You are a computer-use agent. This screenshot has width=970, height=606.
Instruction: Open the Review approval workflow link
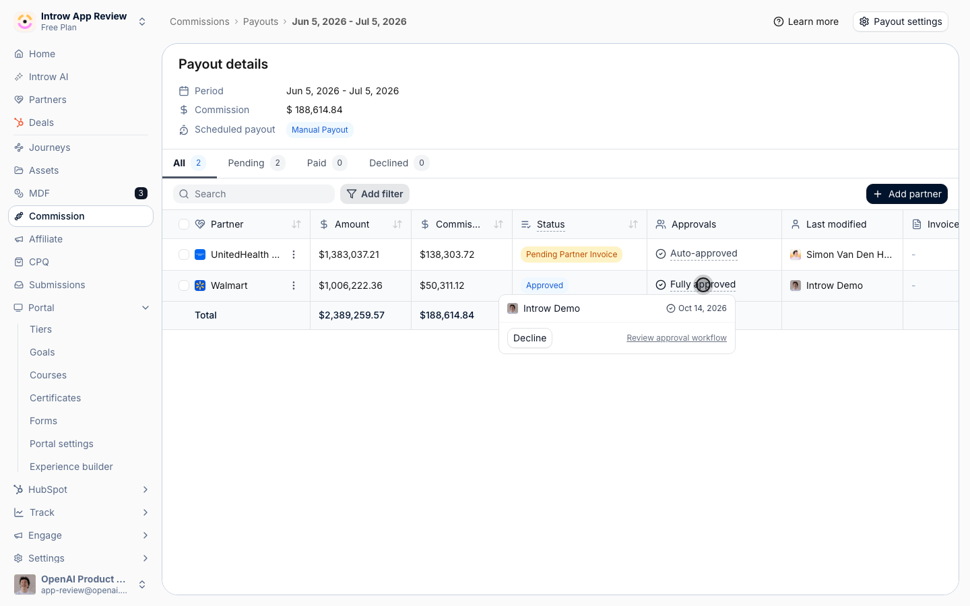(676, 338)
